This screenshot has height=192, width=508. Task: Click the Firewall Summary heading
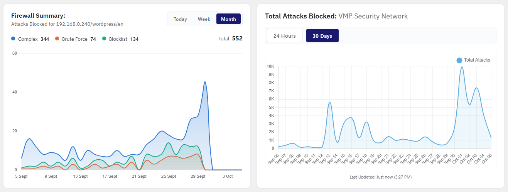tap(38, 16)
